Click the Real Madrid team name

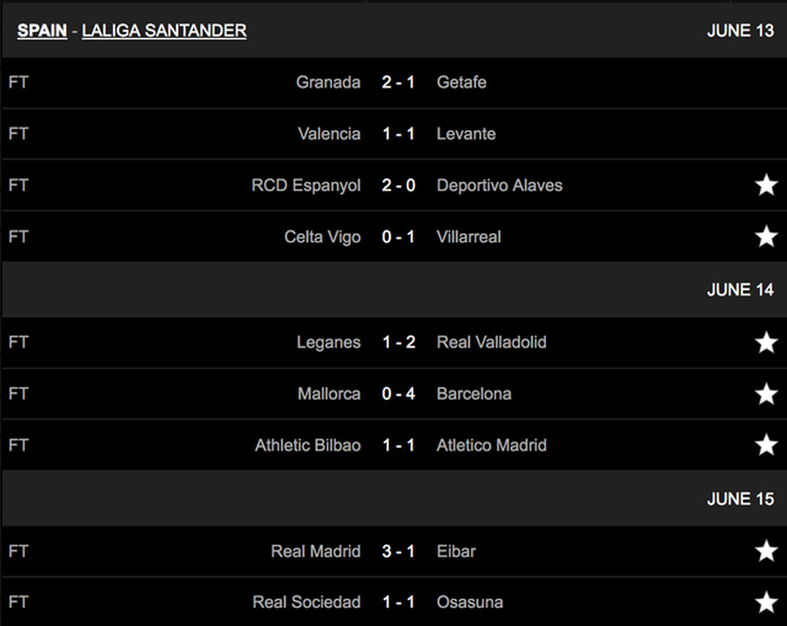[316, 551]
